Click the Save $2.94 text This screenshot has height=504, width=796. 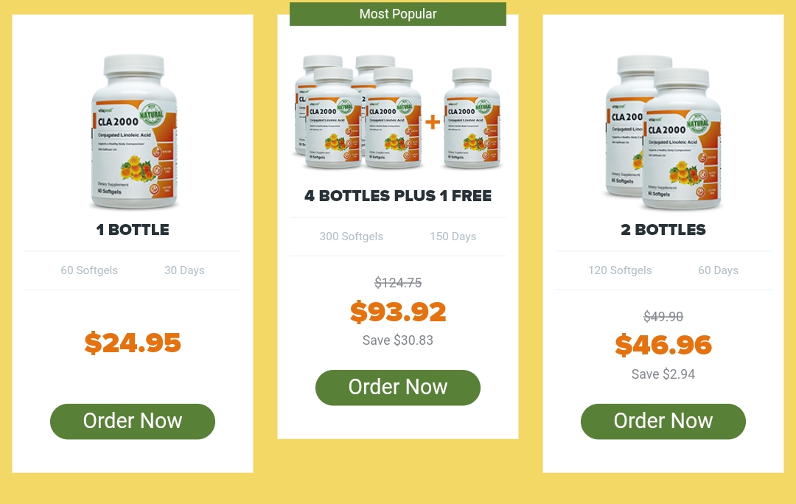(x=663, y=374)
